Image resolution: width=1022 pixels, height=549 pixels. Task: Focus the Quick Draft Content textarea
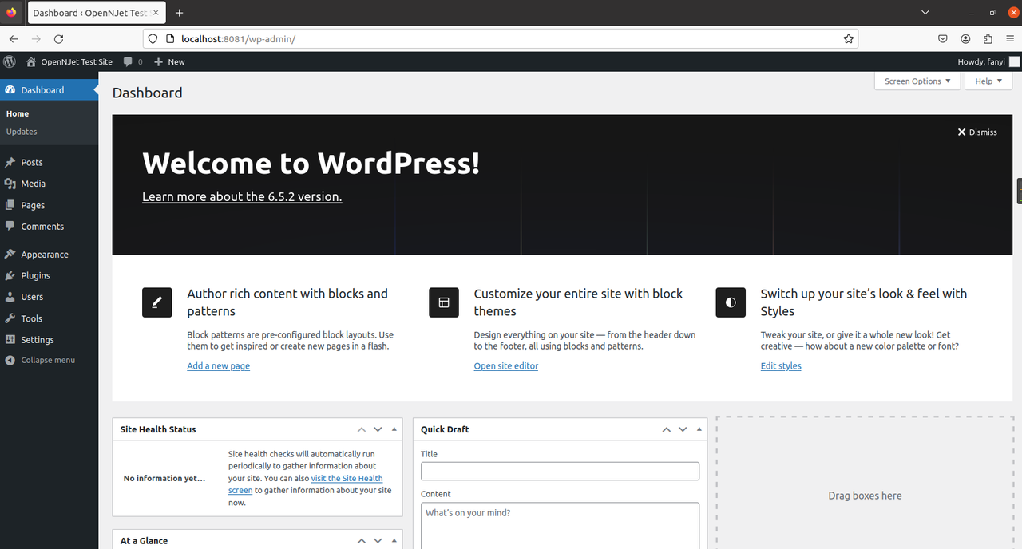(x=560, y=525)
